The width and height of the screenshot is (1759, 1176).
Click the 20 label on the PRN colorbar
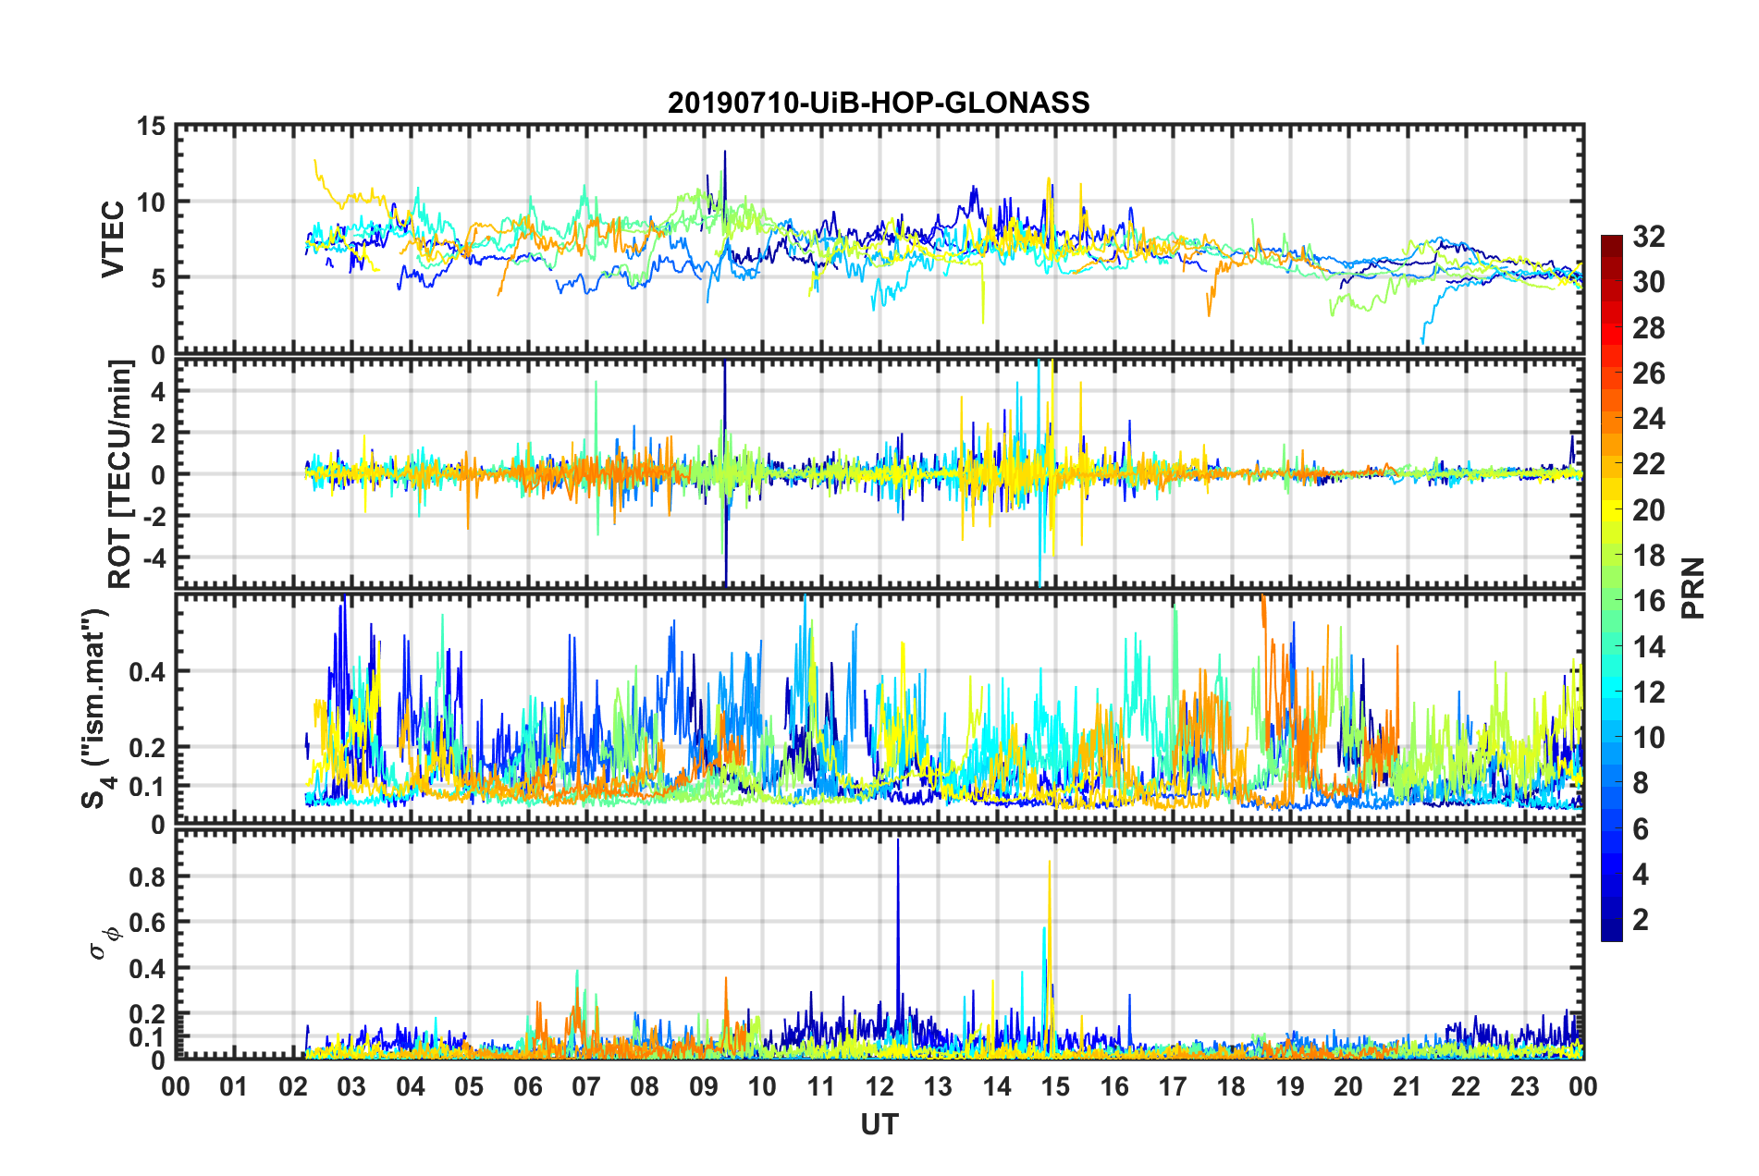[x=1649, y=510]
